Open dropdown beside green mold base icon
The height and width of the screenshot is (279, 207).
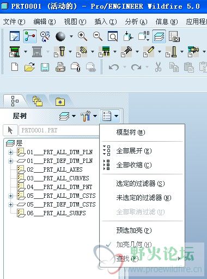[26, 52]
